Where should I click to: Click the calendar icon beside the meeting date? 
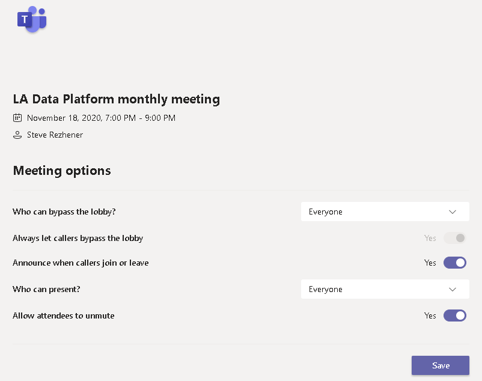click(x=17, y=118)
